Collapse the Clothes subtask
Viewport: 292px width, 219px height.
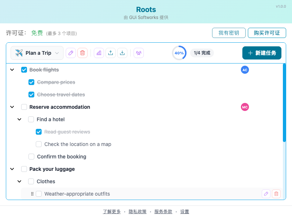coord(19,181)
